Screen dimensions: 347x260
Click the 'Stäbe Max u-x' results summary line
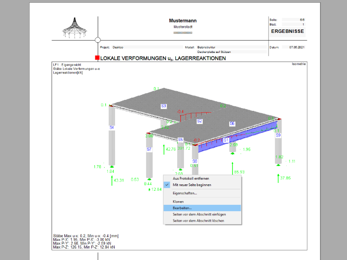[x=86, y=236]
